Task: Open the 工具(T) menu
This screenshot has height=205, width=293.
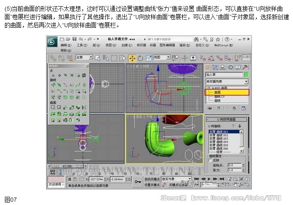Action: [x=82, y=45]
